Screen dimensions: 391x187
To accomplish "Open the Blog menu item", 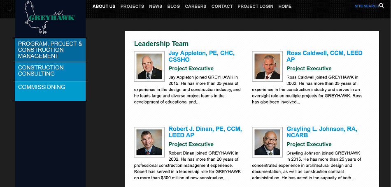I will [174, 7].
